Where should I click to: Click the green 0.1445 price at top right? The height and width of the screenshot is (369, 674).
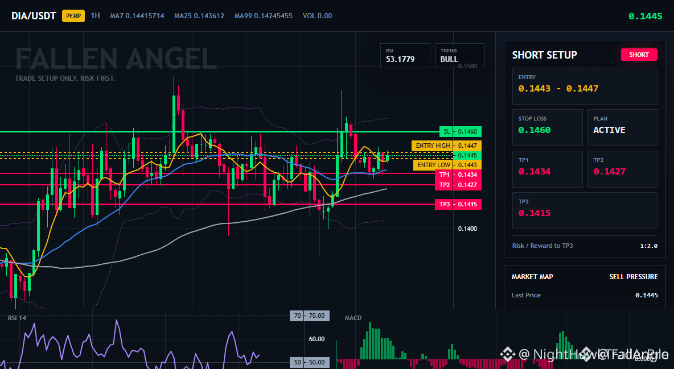(x=645, y=16)
